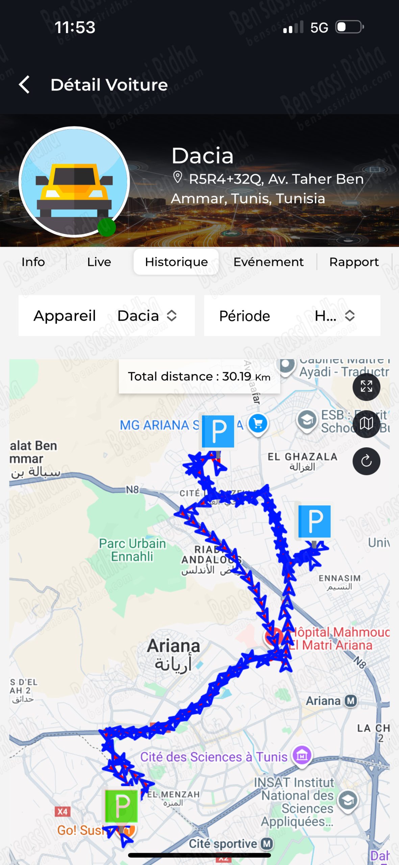Viewport: 399px width, 865px height.
Task: Tap blue parking marker near MG Ariana
Action: click(x=218, y=431)
